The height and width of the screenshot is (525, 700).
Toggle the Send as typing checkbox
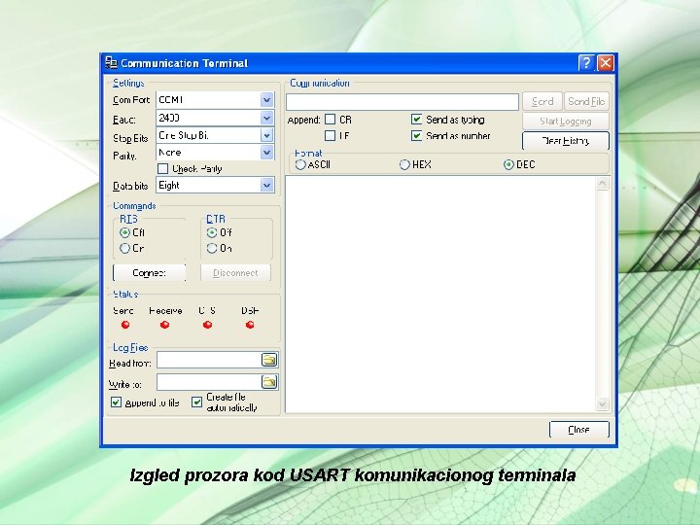click(x=416, y=120)
